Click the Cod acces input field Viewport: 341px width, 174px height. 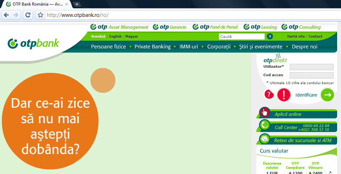click(x=311, y=75)
